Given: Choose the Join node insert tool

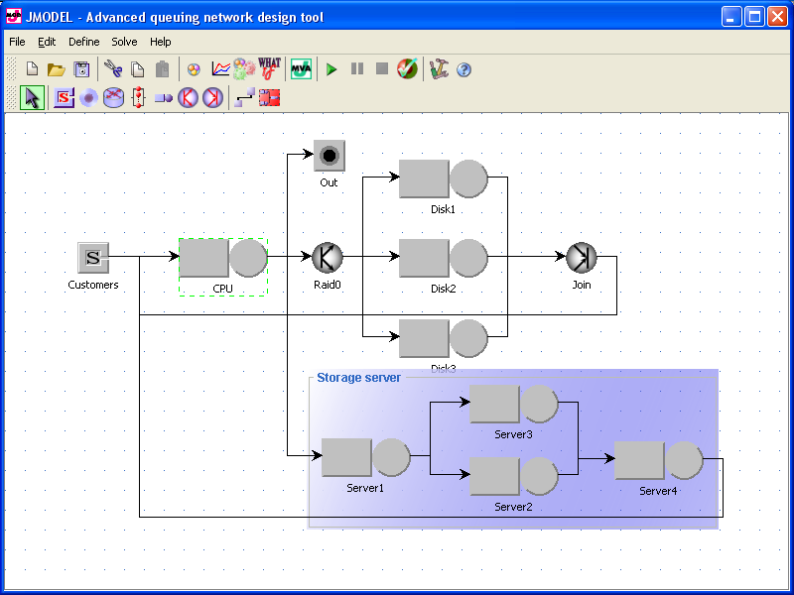Looking at the screenshot, I should pos(212,98).
